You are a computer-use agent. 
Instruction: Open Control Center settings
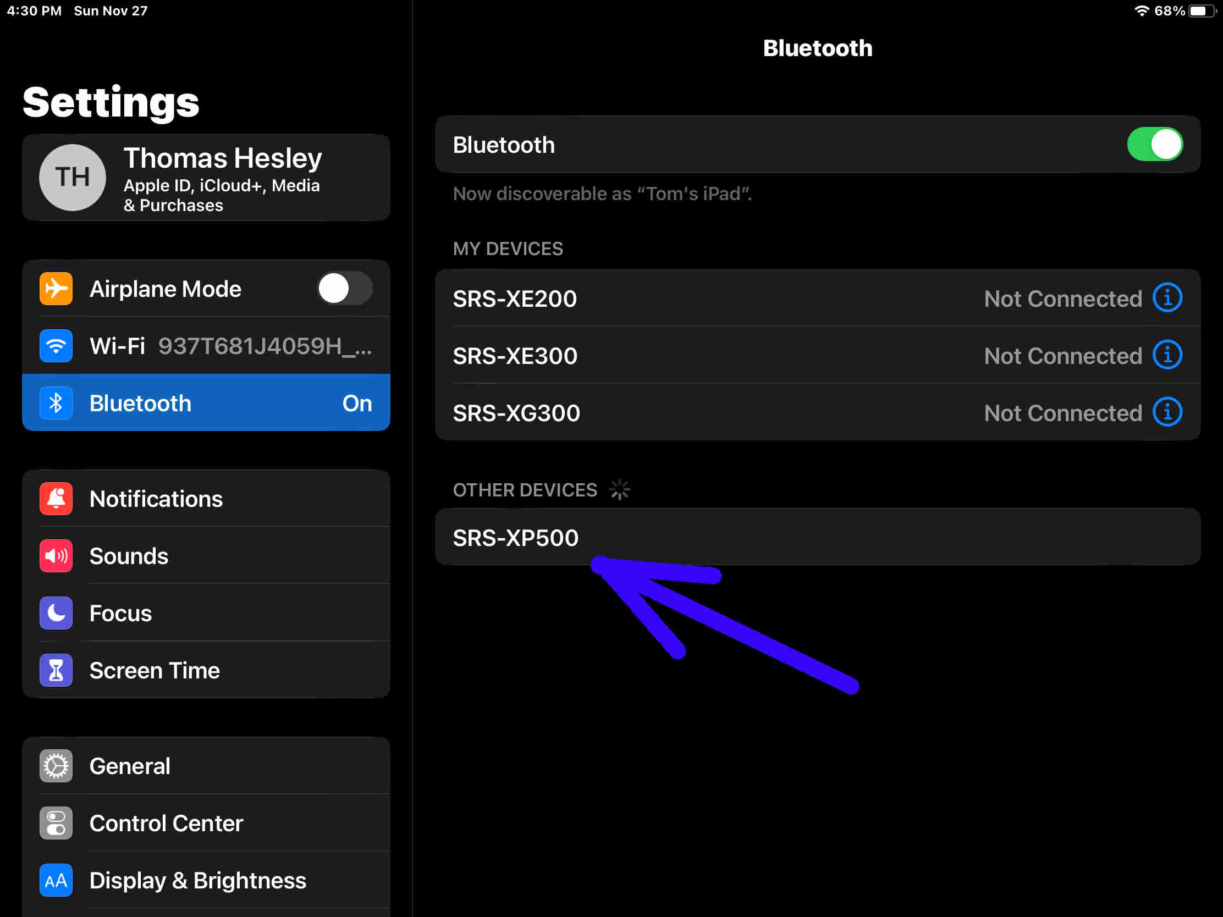(x=206, y=823)
